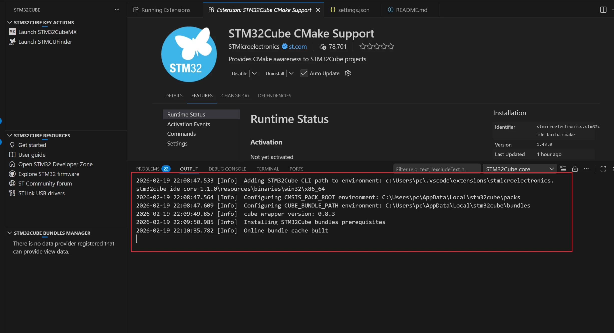614x333 pixels.
Task: Click the problems count badge 22
Action: pyautogui.click(x=166, y=169)
